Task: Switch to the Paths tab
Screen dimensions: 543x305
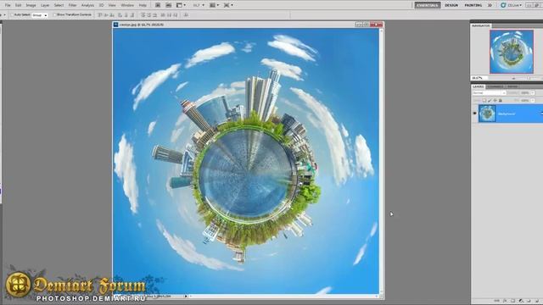Action: 512,86
